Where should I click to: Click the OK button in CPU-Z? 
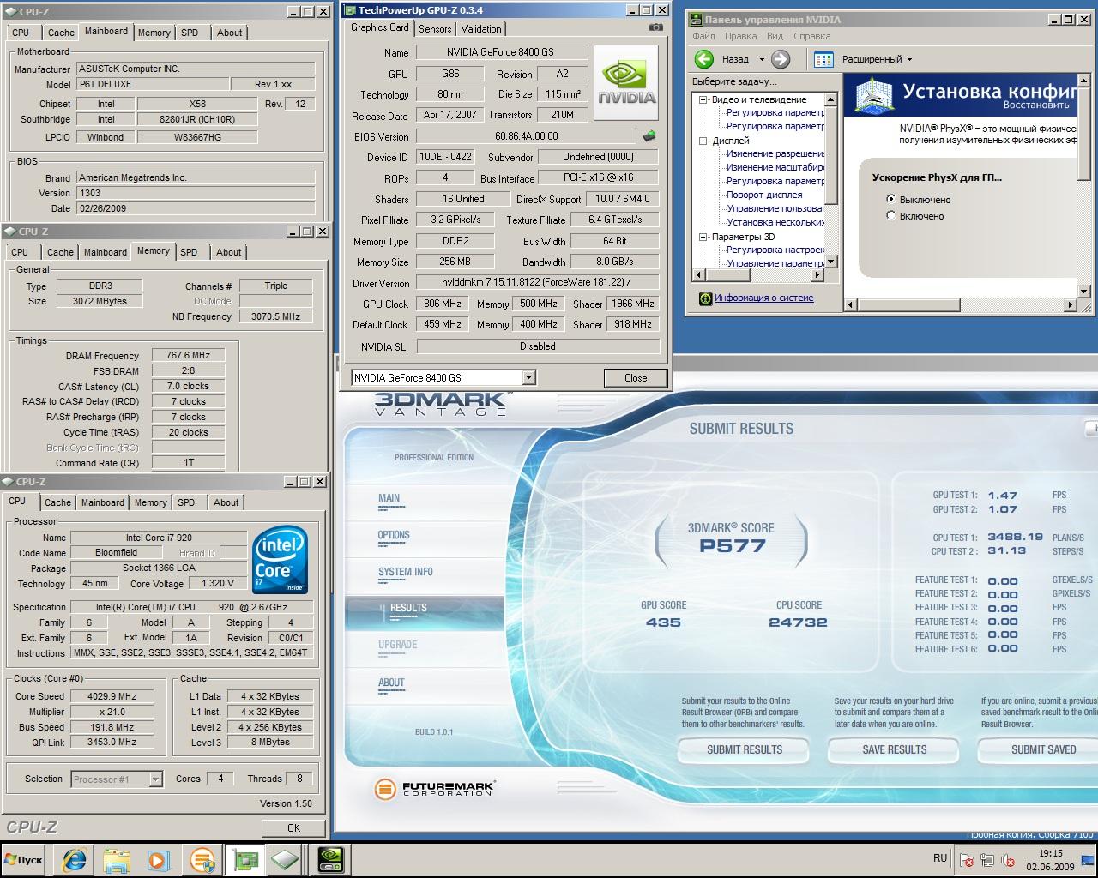tap(293, 827)
